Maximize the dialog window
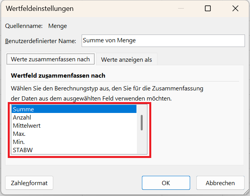Screen dimensions: 250x196 pos(208,9)
